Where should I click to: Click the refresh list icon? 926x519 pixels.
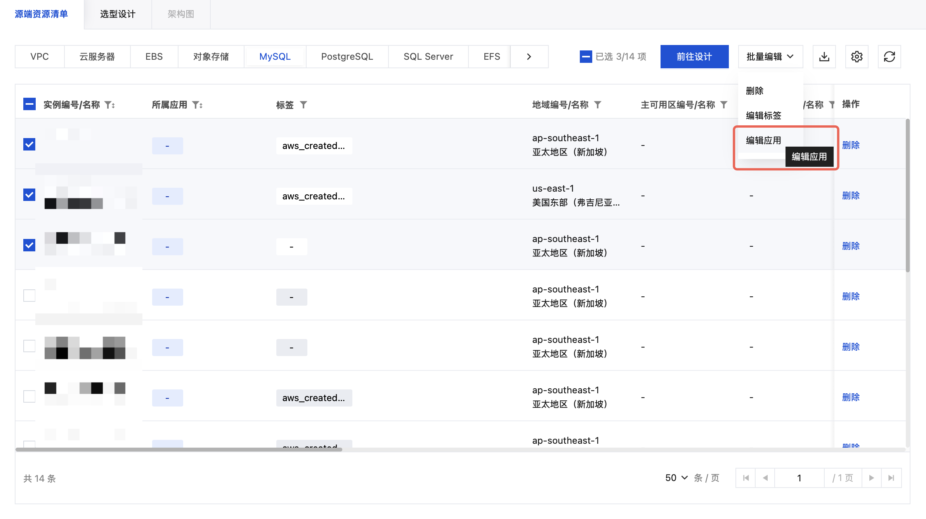tap(889, 57)
